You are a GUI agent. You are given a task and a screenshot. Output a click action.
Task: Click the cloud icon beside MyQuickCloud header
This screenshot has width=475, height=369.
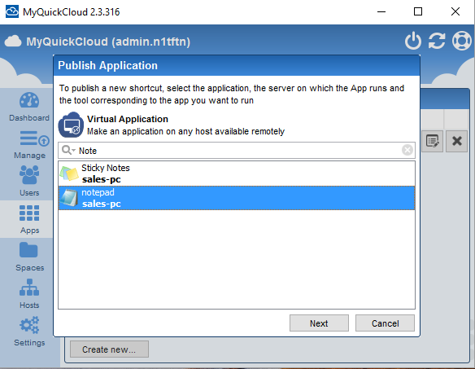pyautogui.click(x=13, y=42)
